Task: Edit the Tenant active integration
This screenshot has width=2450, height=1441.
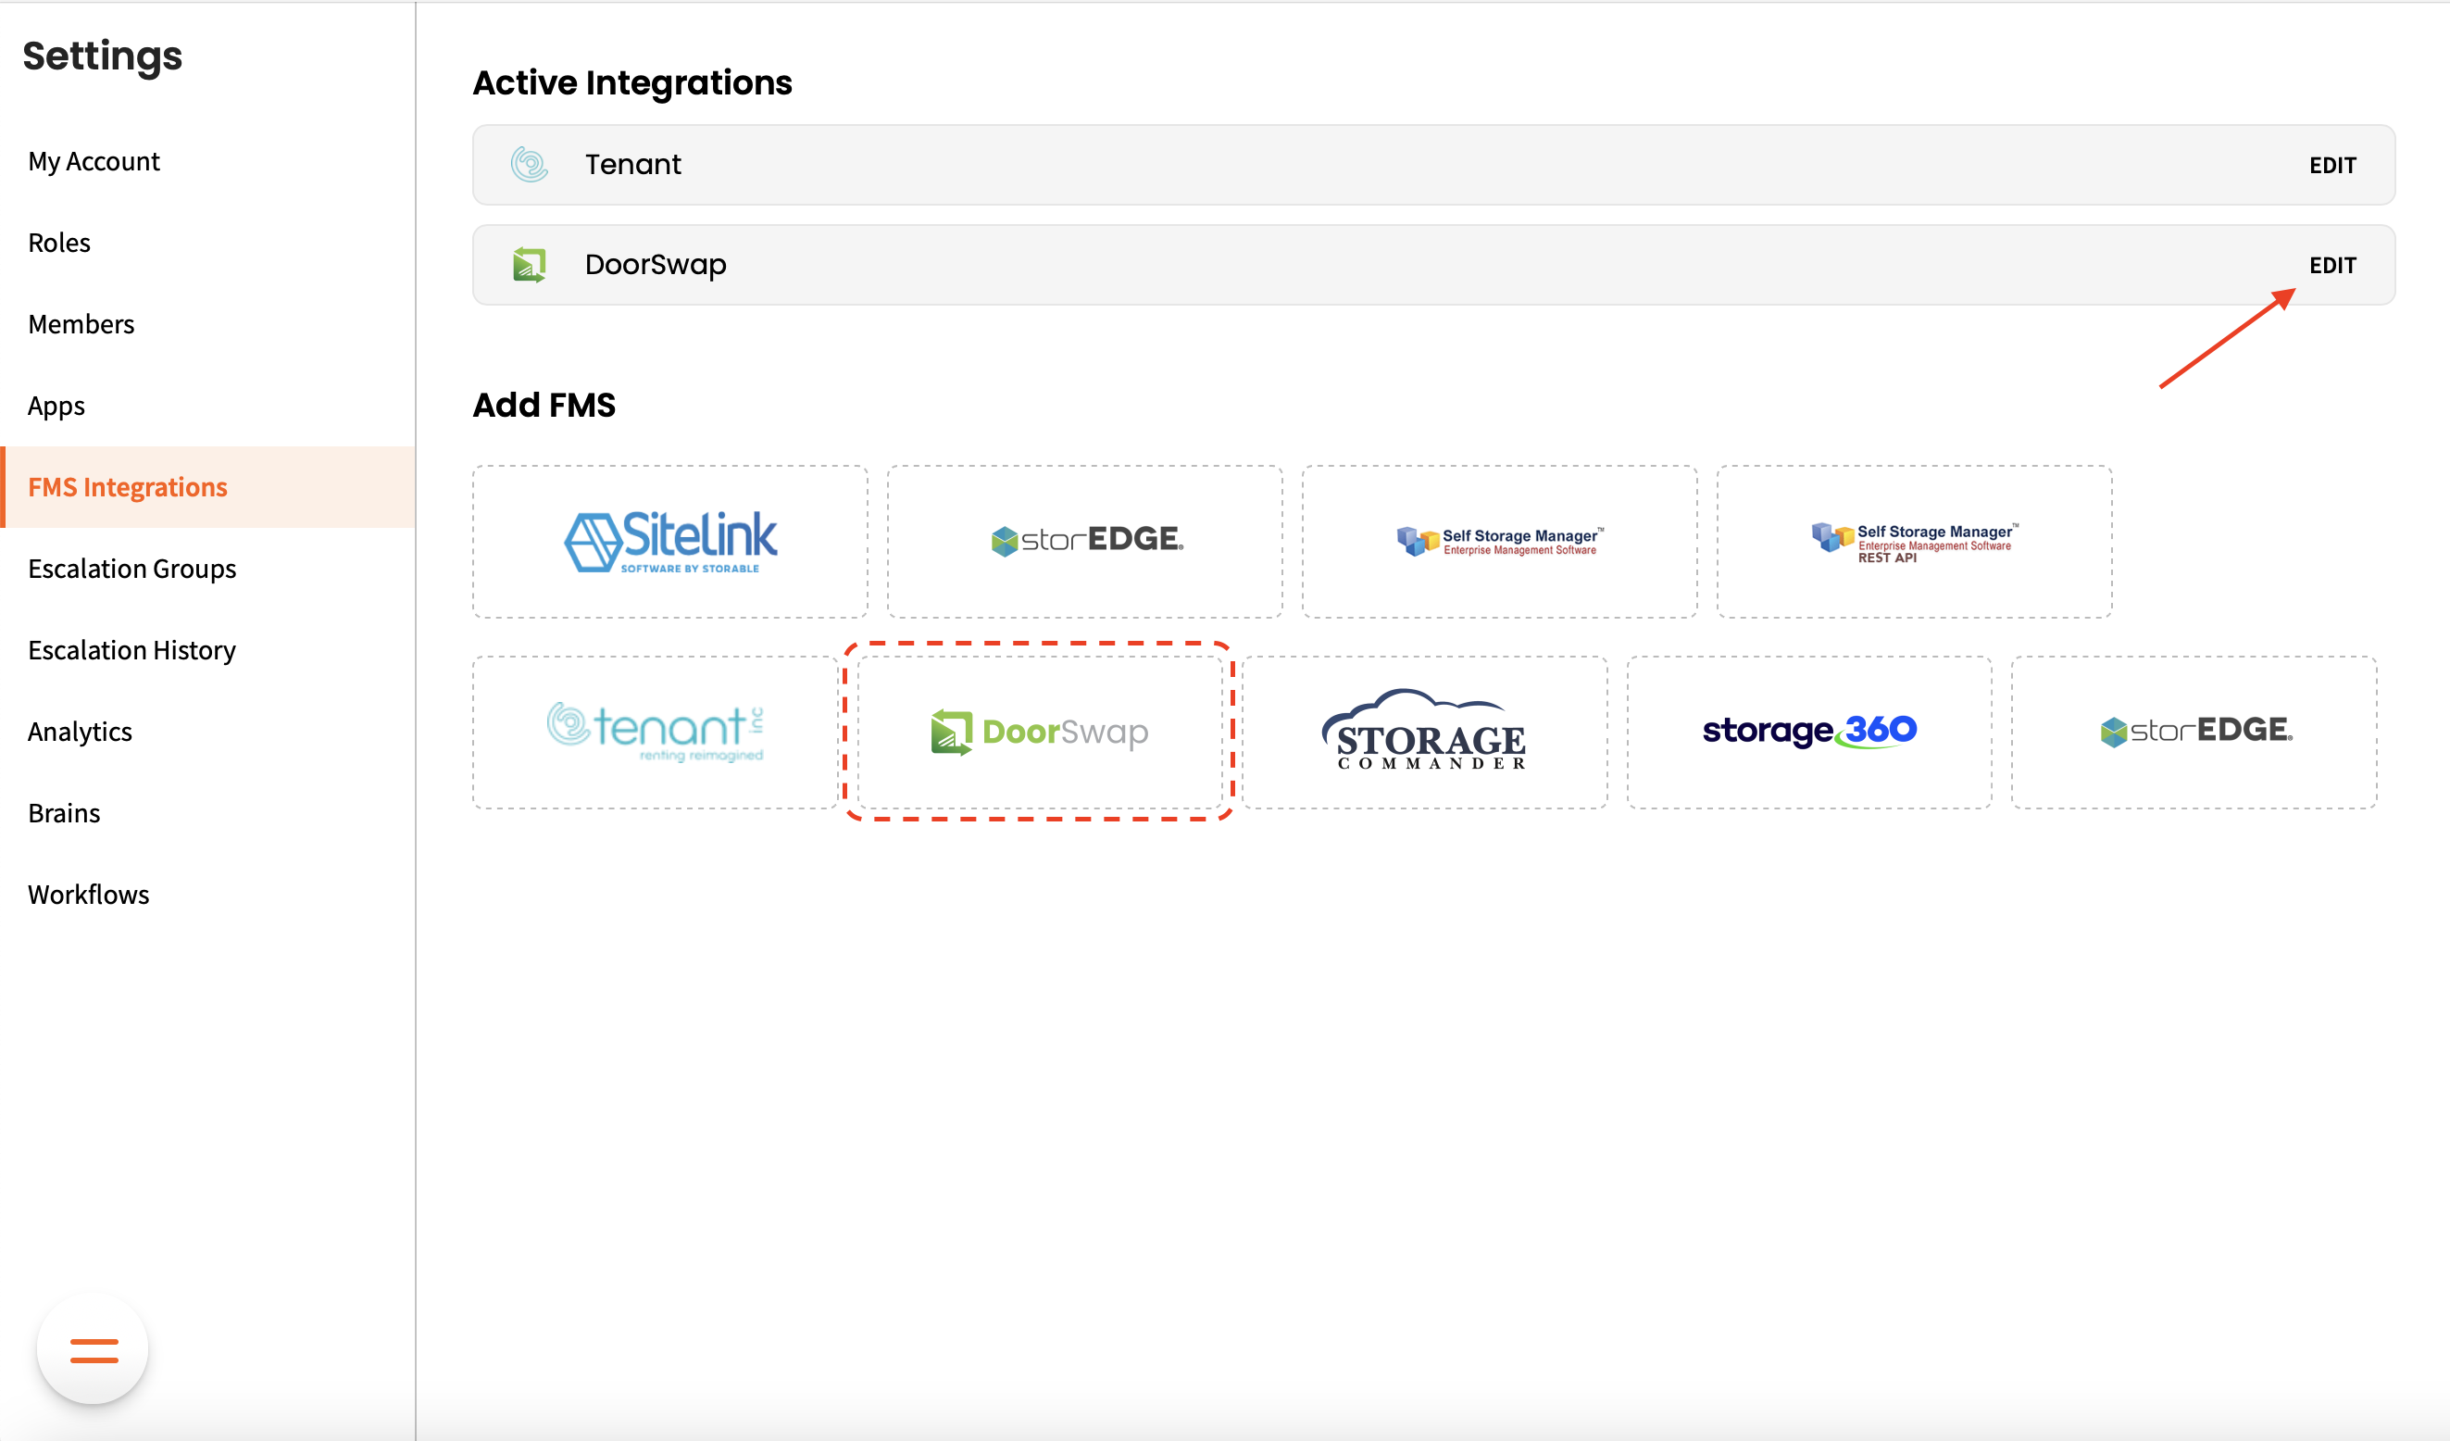Action: (x=2332, y=165)
